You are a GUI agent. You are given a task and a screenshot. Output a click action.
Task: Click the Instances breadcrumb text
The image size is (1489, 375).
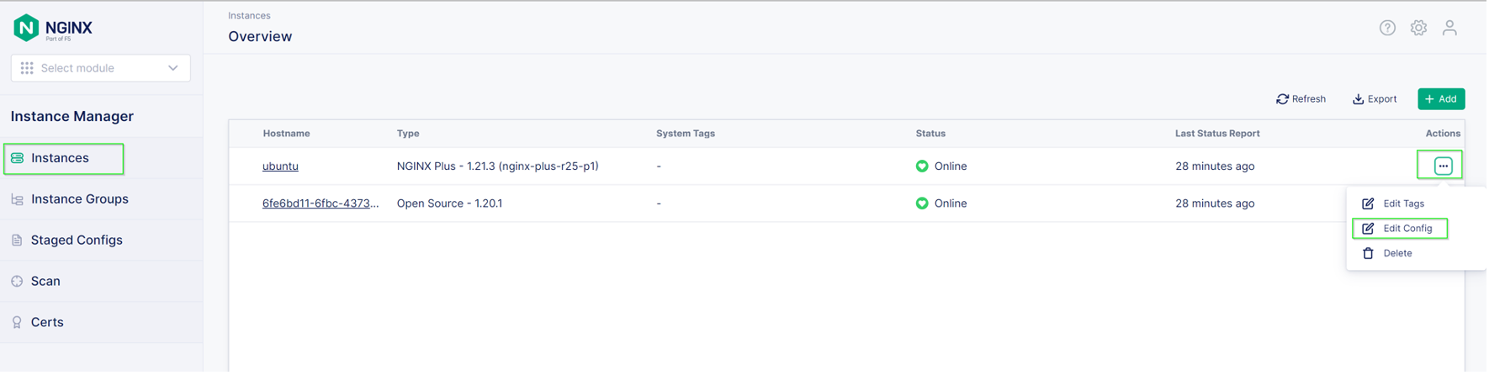pos(249,16)
